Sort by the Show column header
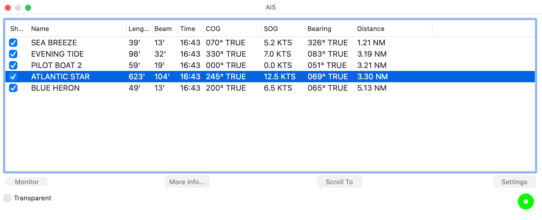This screenshot has height=220, width=542. point(17,29)
